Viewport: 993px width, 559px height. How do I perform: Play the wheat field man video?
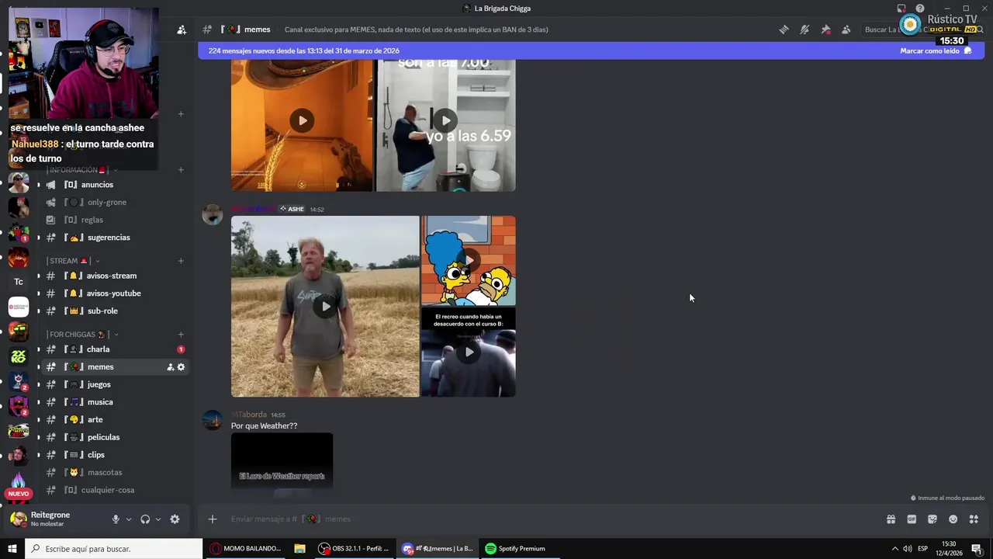coord(325,306)
